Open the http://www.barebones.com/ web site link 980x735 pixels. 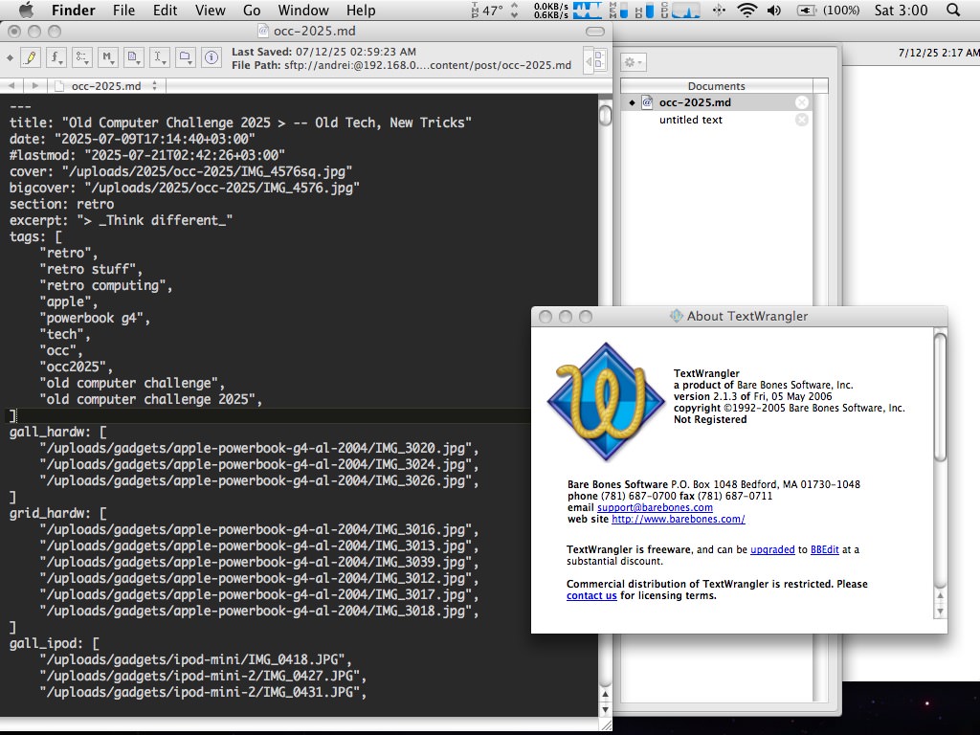679,519
